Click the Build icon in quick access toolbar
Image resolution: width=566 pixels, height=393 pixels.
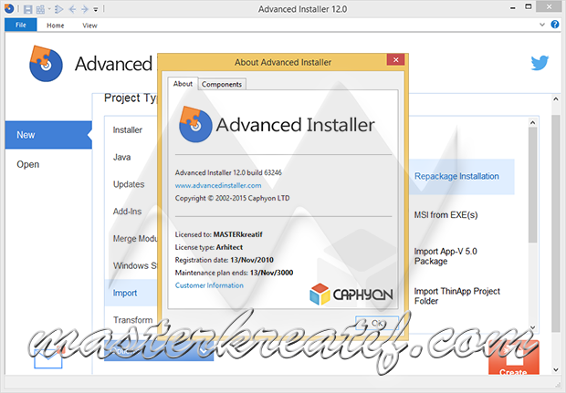(x=40, y=9)
